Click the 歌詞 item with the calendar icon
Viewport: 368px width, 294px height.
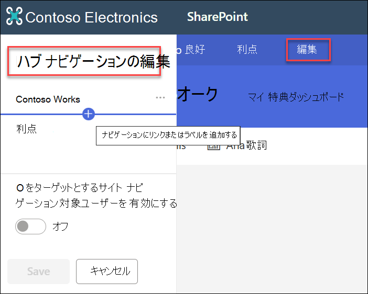tap(237, 145)
